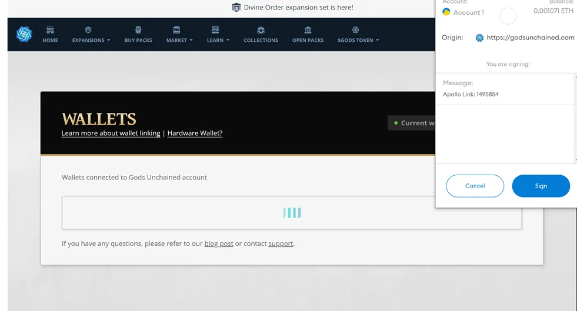Click the MetaMask Account 1 avatar icon

[446, 12]
